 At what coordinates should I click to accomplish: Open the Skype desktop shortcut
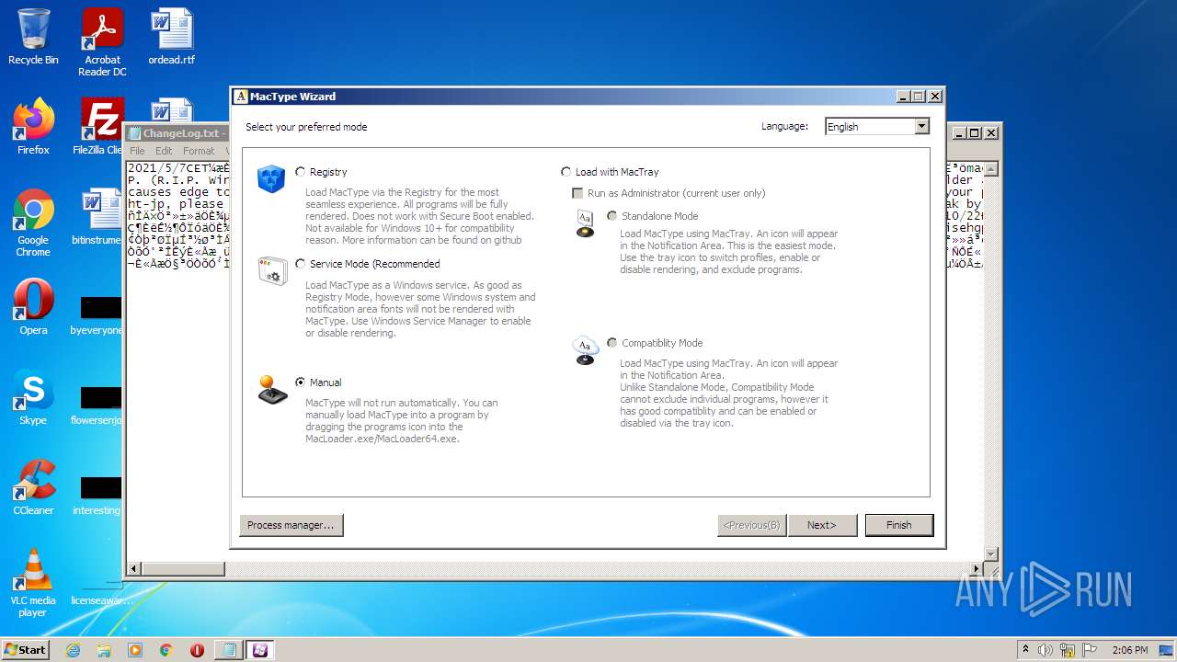coord(33,397)
